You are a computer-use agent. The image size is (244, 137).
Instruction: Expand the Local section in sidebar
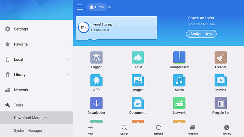[x=68, y=59]
